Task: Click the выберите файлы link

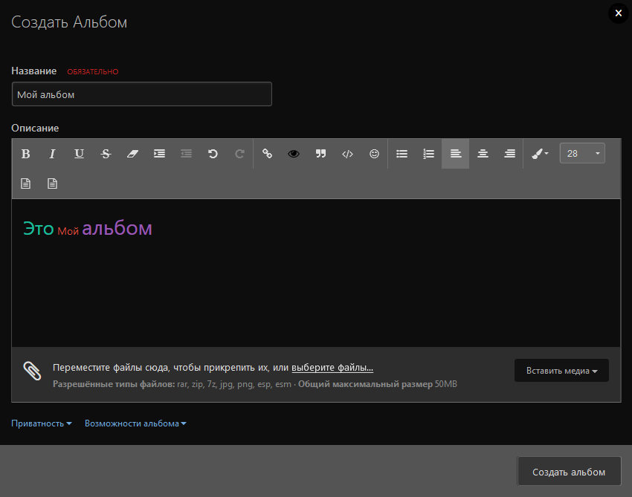Action: (x=332, y=368)
